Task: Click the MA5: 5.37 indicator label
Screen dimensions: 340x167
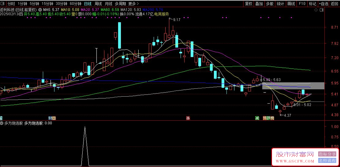Action: [51, 10]
